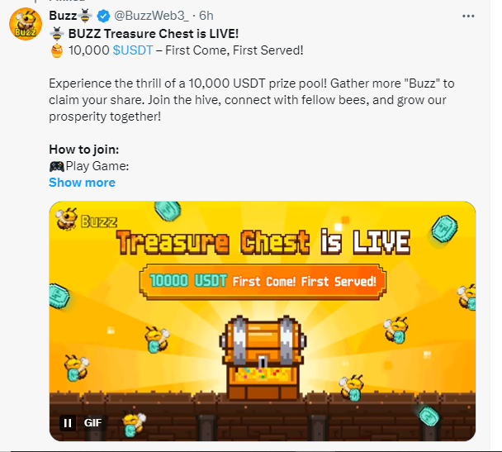Click the bee emoji beside Buzz name
The width and height of the screenshot is (502, 452).
point(85,16)
